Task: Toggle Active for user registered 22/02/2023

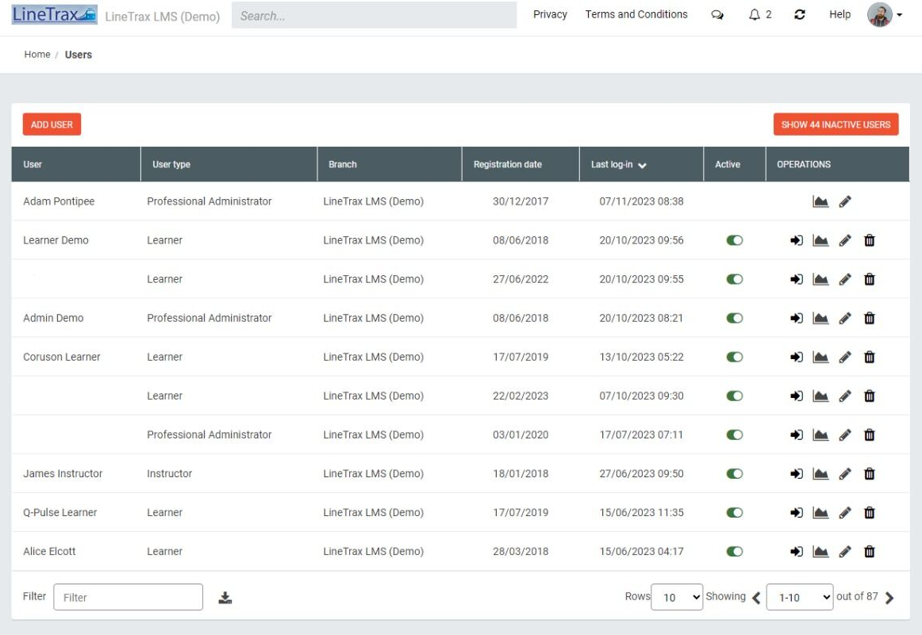Action: tap(735, 396)
